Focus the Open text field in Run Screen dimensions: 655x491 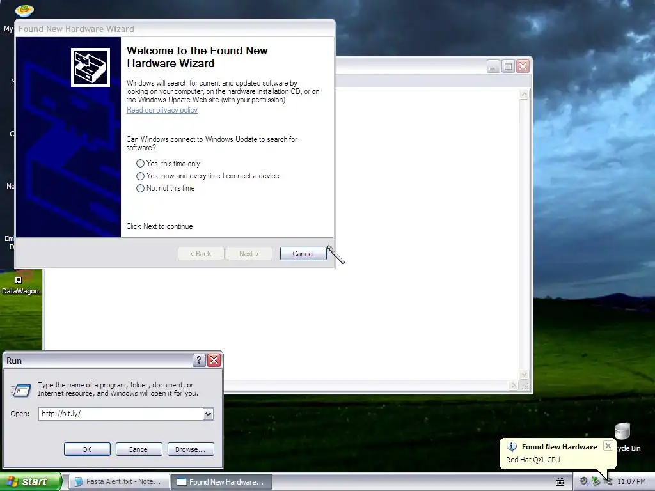(121, 414)
